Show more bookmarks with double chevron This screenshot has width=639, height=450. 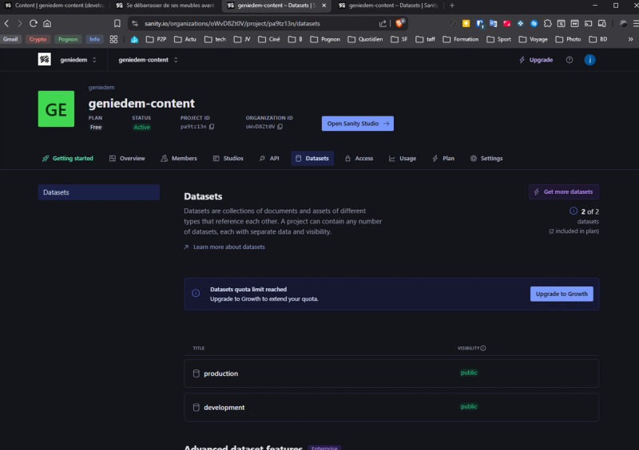tap(631, 39)
